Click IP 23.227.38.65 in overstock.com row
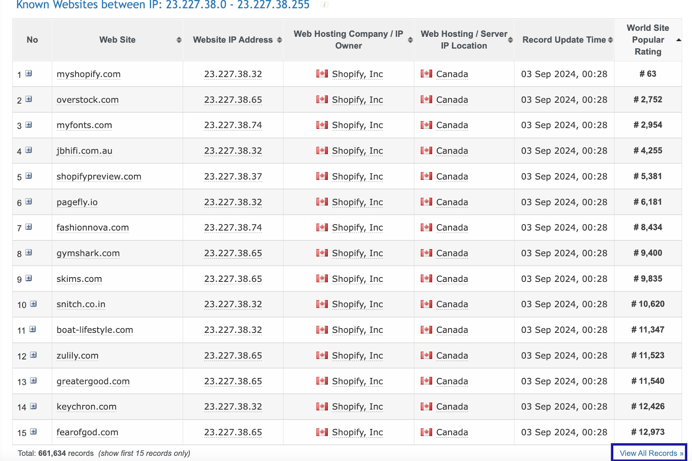Screen dimensions: 692x461 coord(233,99)
